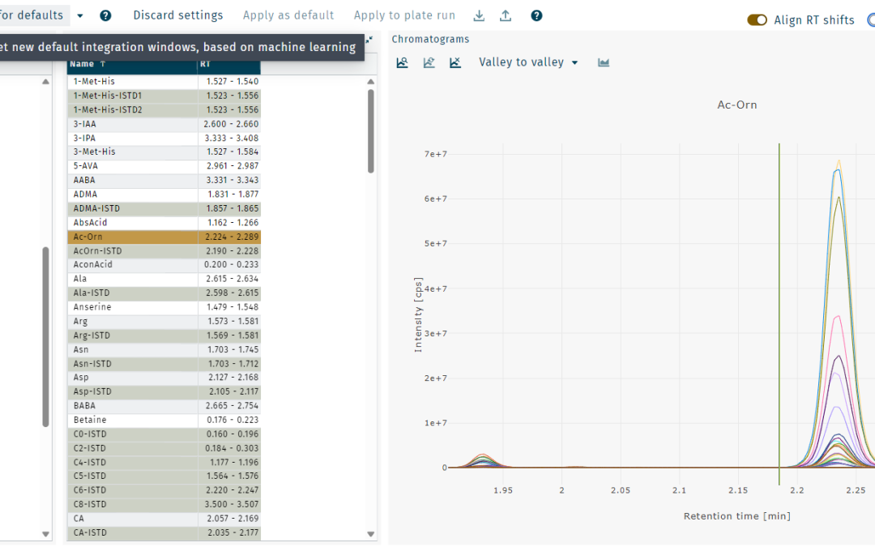The image size is (875, 547).
Task: Click the upload settings icon
Action: pos(506,16)
